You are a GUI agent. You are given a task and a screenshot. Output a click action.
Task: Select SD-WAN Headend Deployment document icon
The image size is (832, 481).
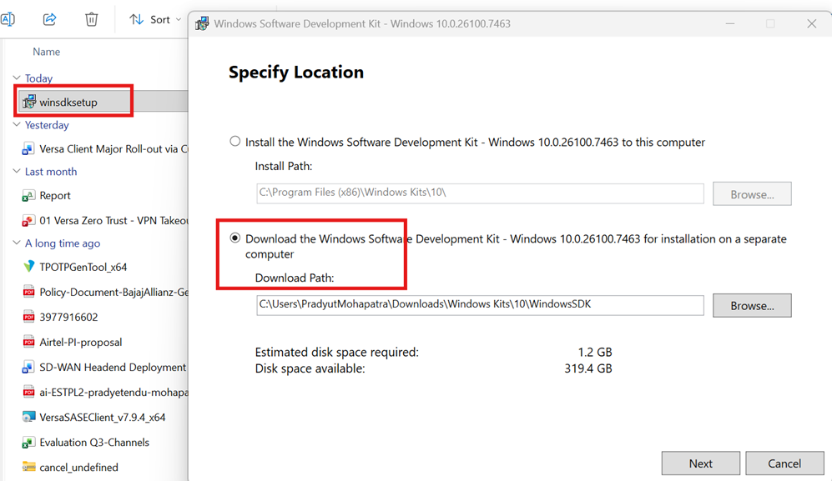point(28,367)
